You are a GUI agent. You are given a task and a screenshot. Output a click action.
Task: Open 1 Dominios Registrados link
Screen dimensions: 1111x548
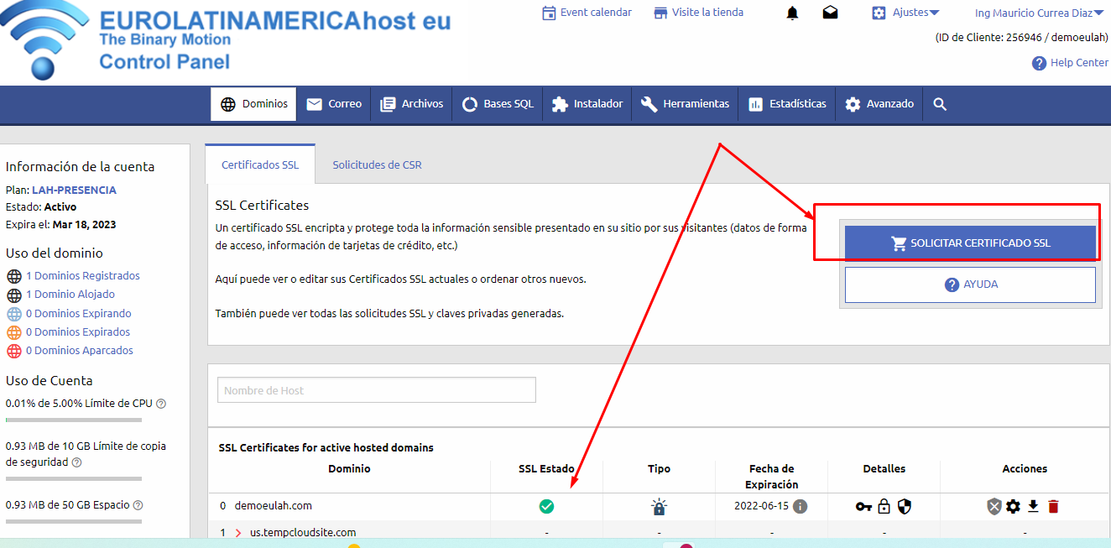point(83,275)
